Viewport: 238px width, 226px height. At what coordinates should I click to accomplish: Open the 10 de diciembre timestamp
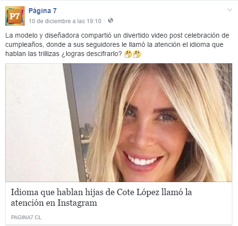pyautogui.click(x=65, y=21)
